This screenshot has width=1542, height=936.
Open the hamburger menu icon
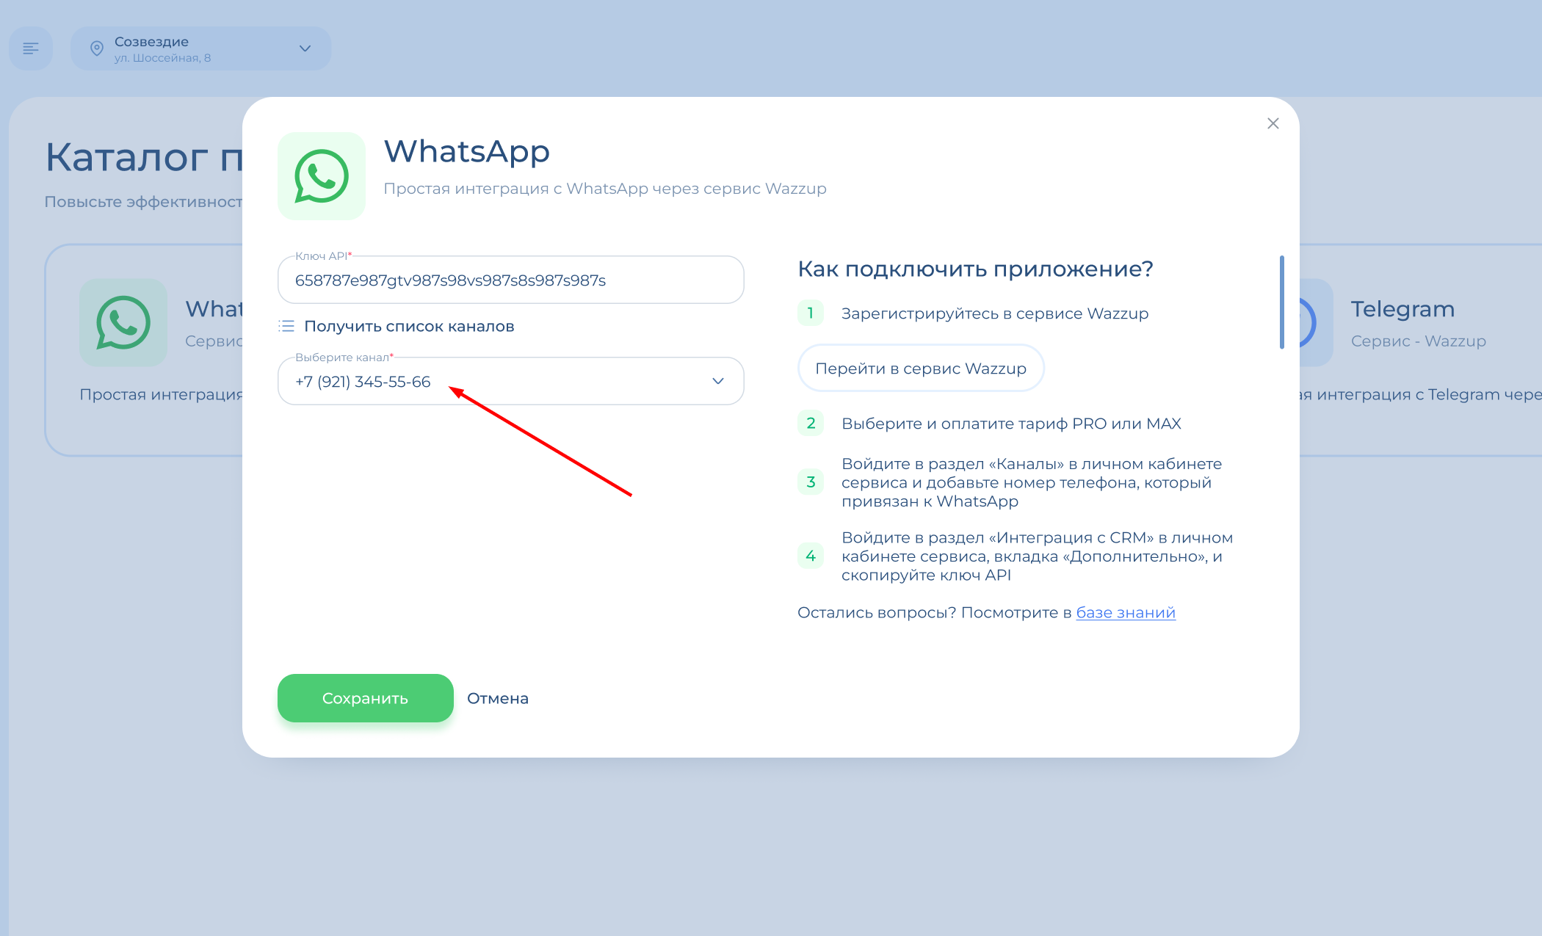click(x=31, y=48)
